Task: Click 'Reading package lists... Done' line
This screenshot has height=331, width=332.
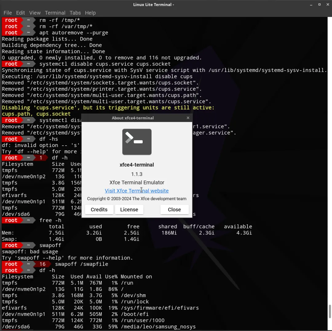Action: click(x=47, y=39)
